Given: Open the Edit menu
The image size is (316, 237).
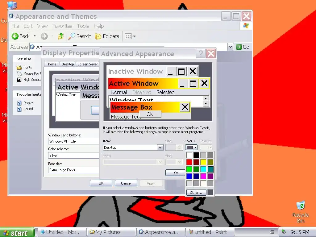Looking at the screenshot, I should click(28, 26).
